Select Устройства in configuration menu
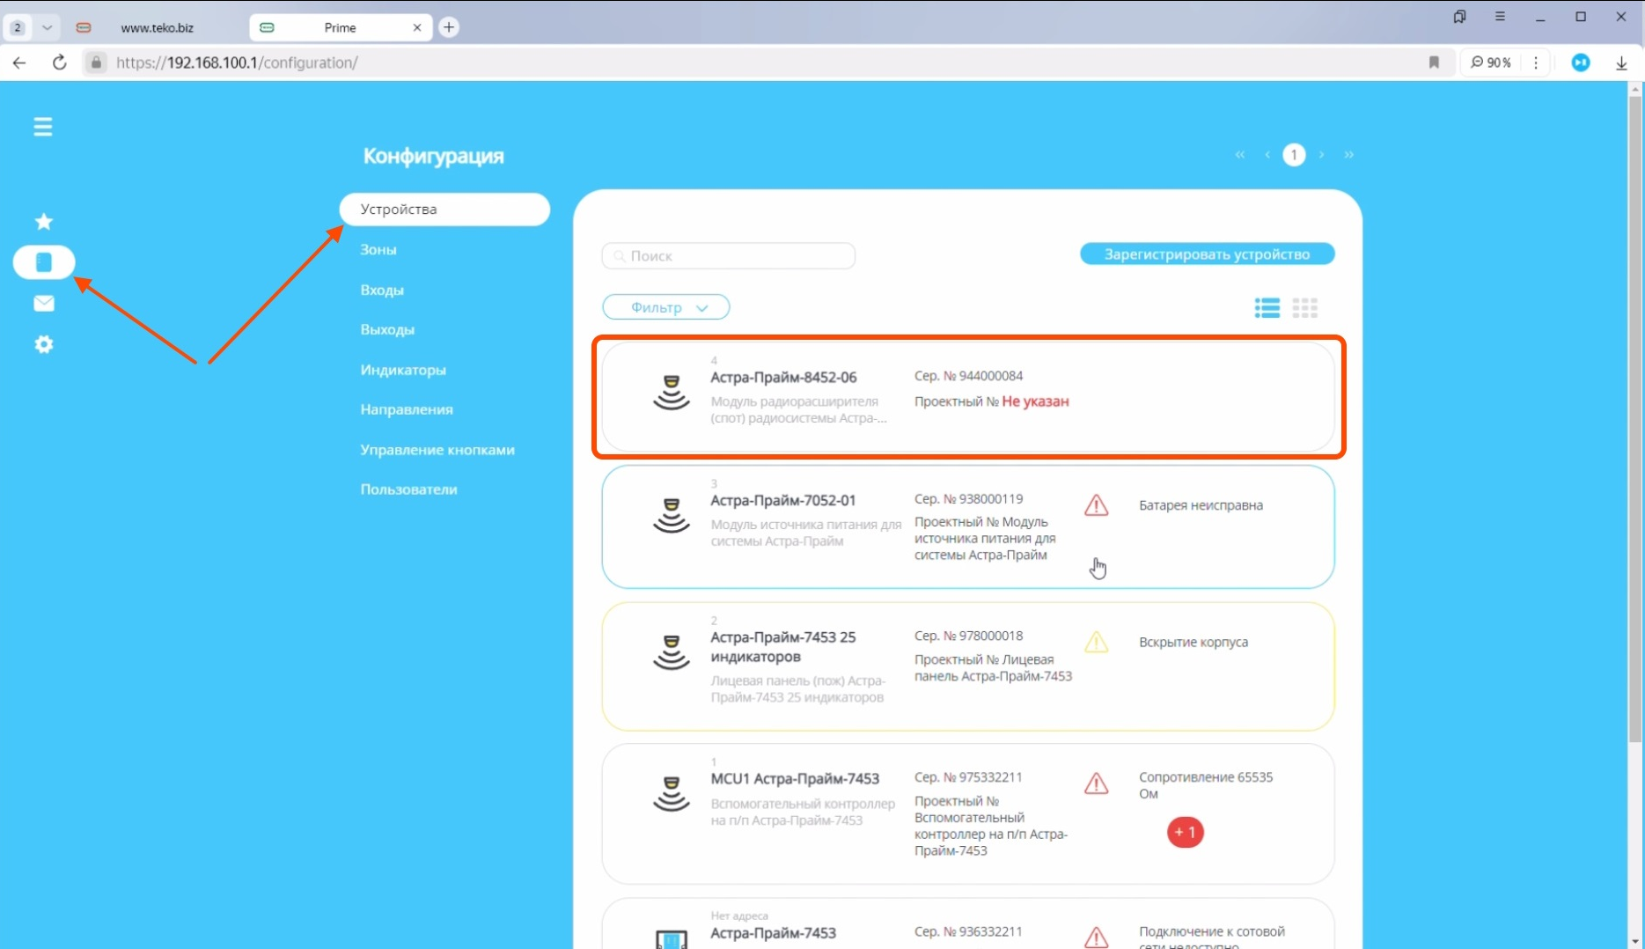The height and width of the screenshot is (949, 1645). [x=444, y=210]
